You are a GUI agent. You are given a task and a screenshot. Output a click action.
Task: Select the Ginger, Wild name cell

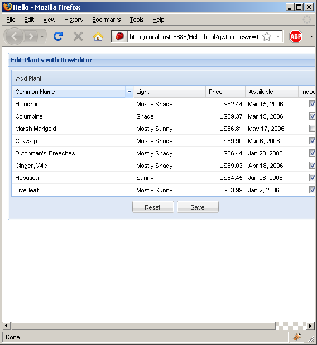coord(73,166)
